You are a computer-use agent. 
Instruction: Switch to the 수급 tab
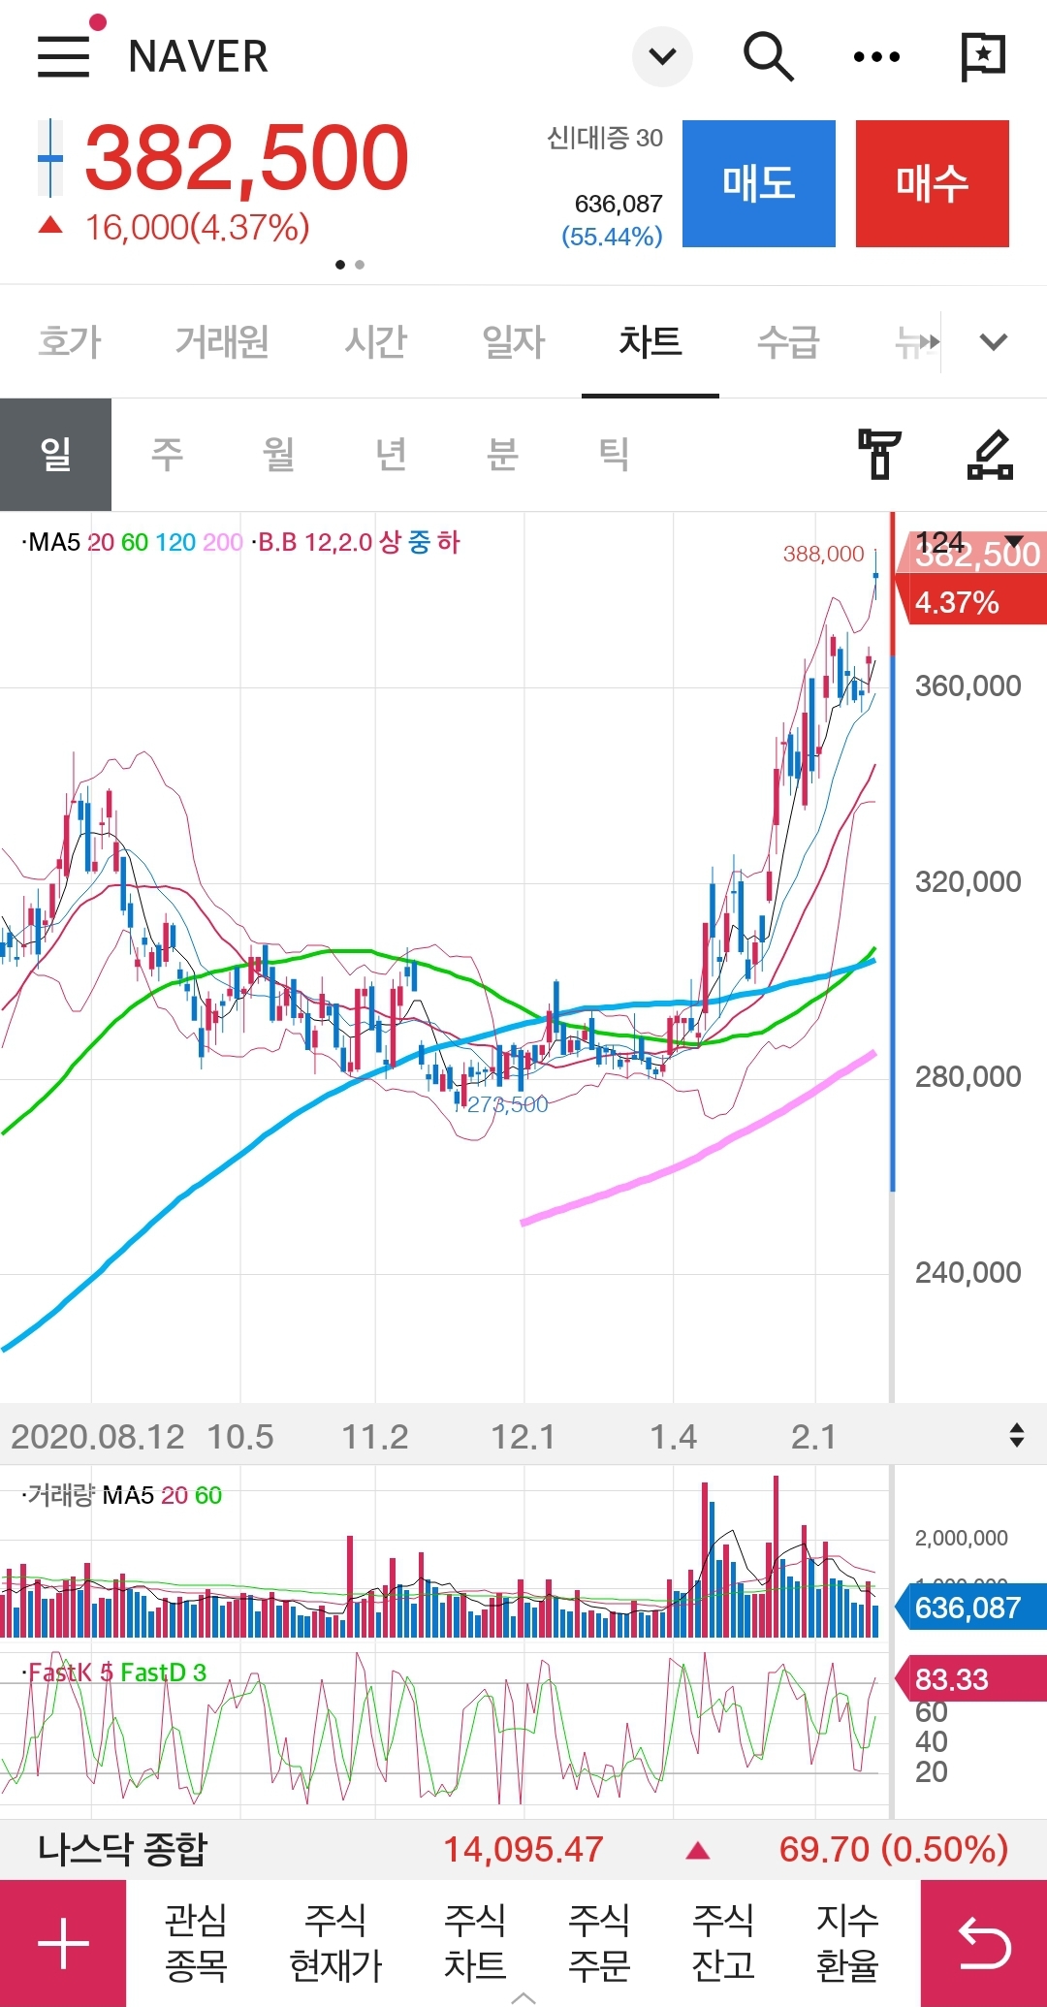pos(788,341)
